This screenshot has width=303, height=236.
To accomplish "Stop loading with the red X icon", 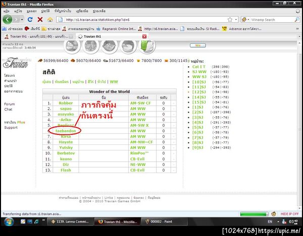I will [40, 20].
